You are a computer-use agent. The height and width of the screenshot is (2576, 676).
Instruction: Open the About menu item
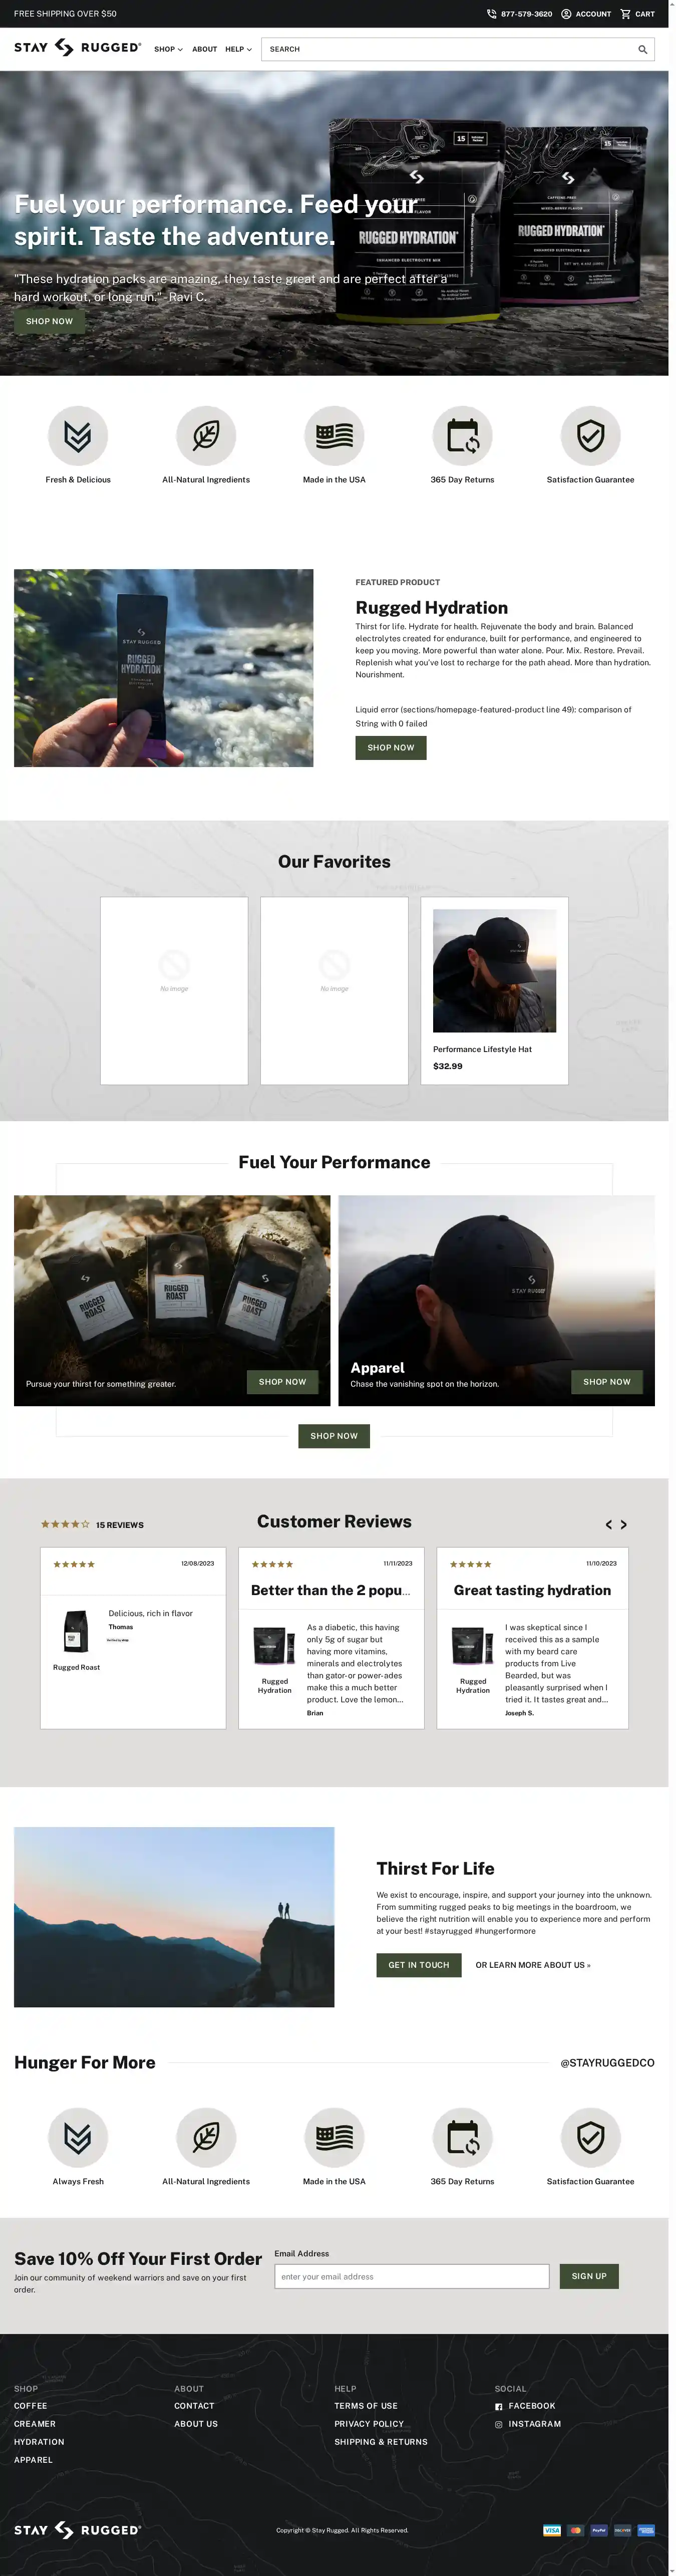[x=204, y=49]
